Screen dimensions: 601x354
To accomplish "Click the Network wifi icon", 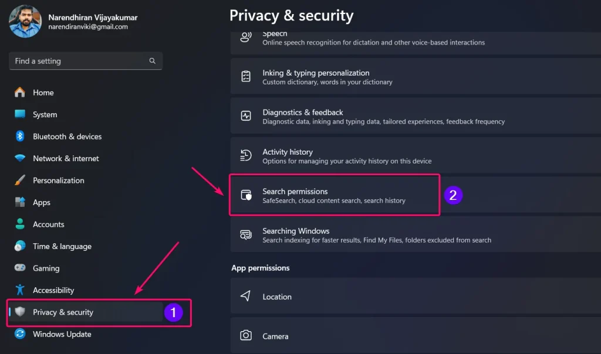I will (20, 158).
